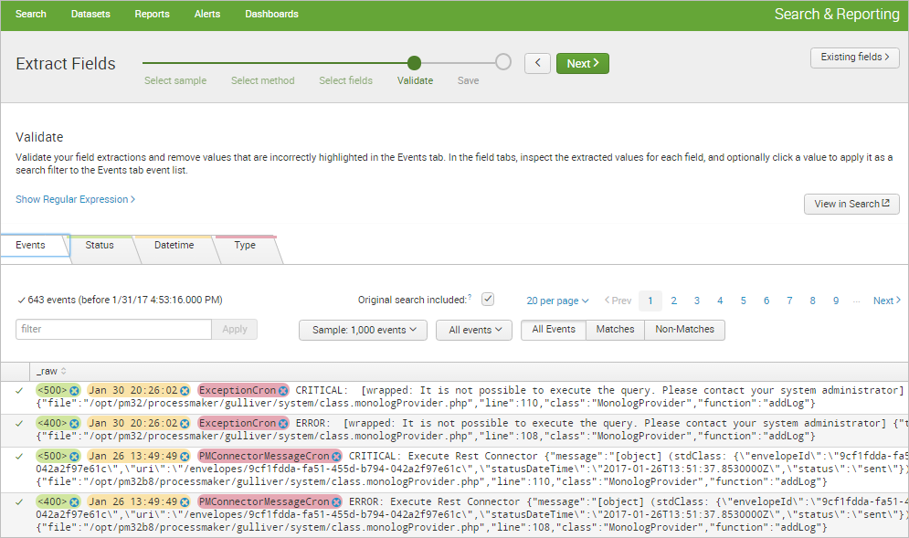Select the Non-Matches filter option
Image resolution: width=909 pixels, height=538 pixels.
point(684,330)
